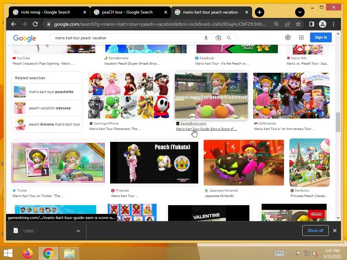Close the nicki minaj tab
Image resolution: width=347 pixels, height=260 pixels.
click(84, 13)
